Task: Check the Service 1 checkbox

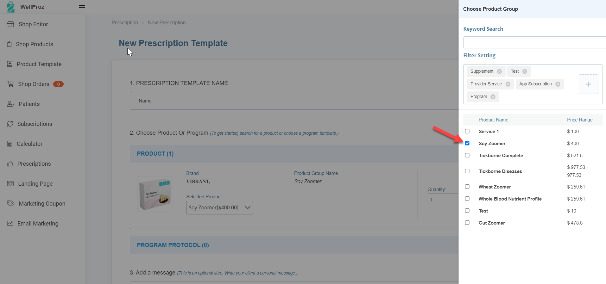Action: pyautogui.click(x=467, y=131)
